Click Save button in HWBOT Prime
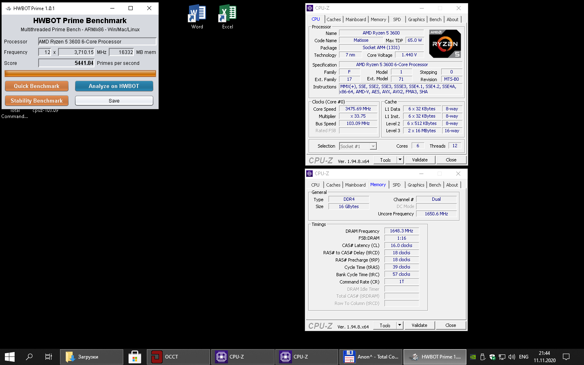This screenshot has width=584, height=365. click(x=114, y=101)
